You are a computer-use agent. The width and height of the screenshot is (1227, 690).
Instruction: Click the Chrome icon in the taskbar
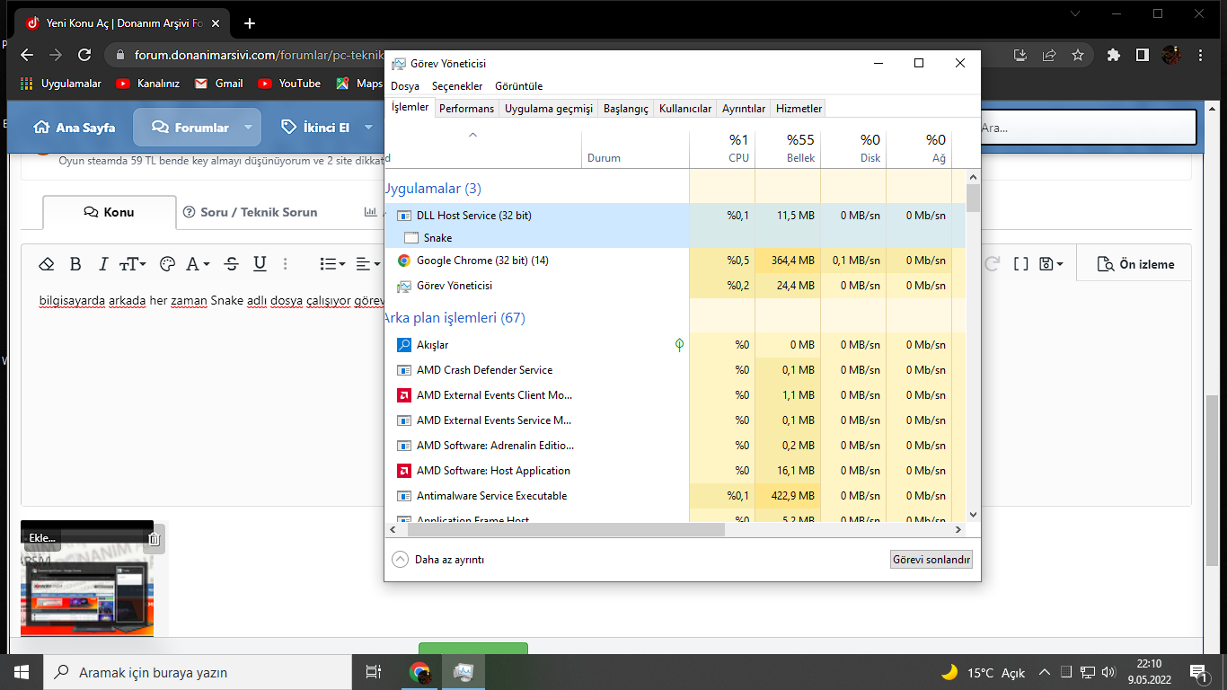419,672
